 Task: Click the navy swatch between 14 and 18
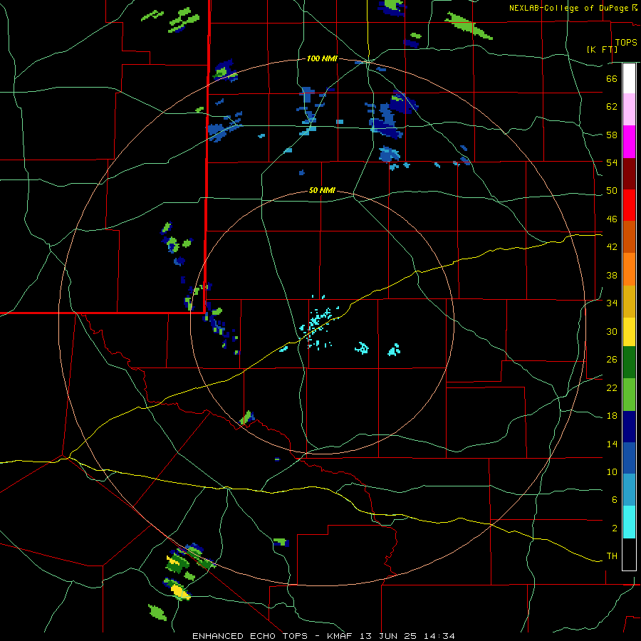click(629, 427)
